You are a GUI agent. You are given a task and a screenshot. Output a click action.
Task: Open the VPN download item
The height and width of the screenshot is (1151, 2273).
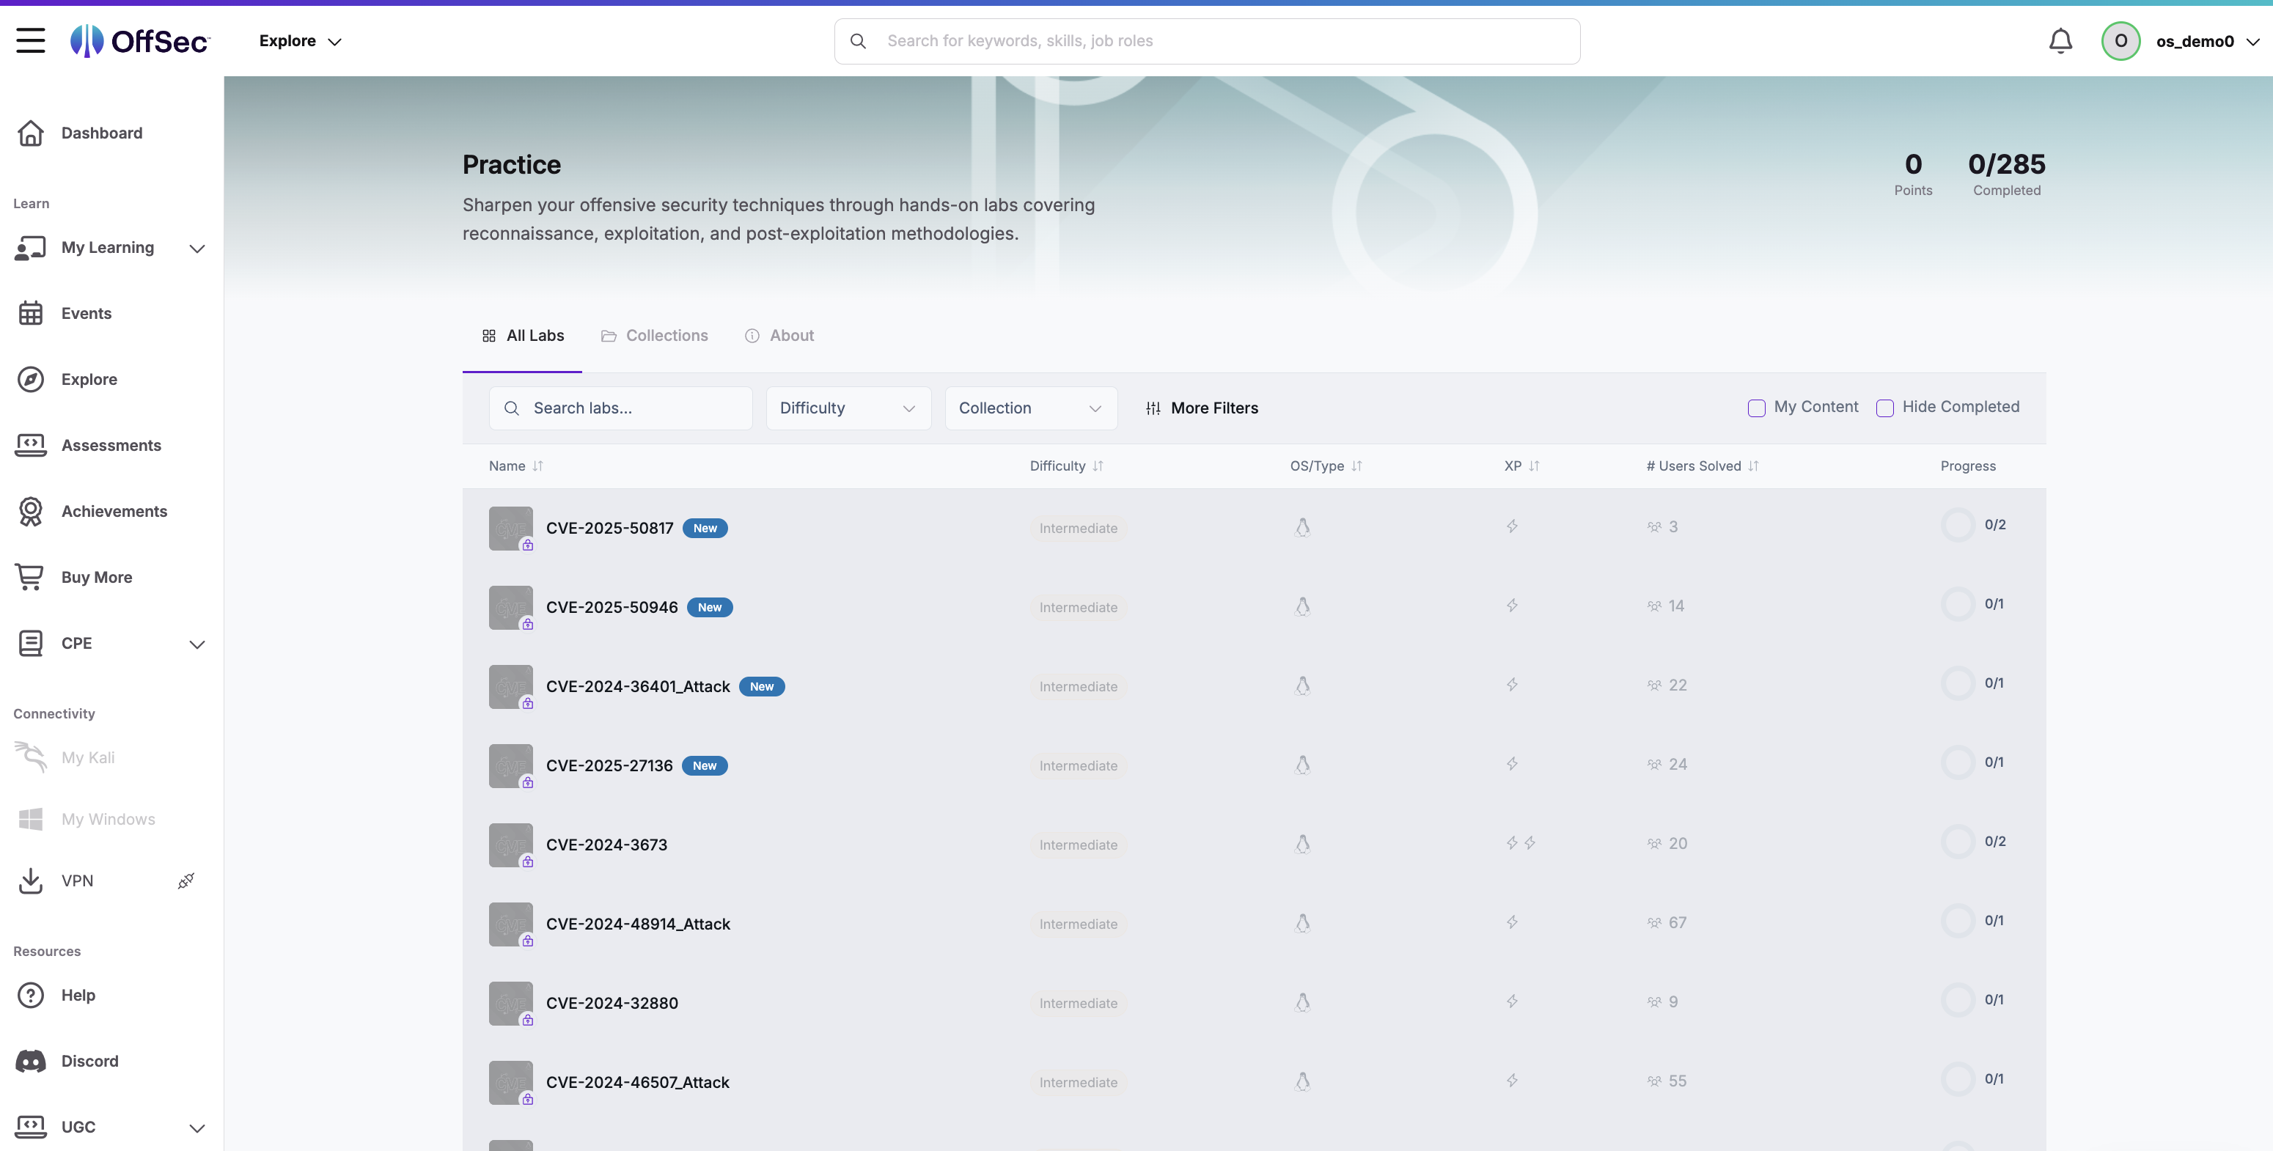pos(77,880)
